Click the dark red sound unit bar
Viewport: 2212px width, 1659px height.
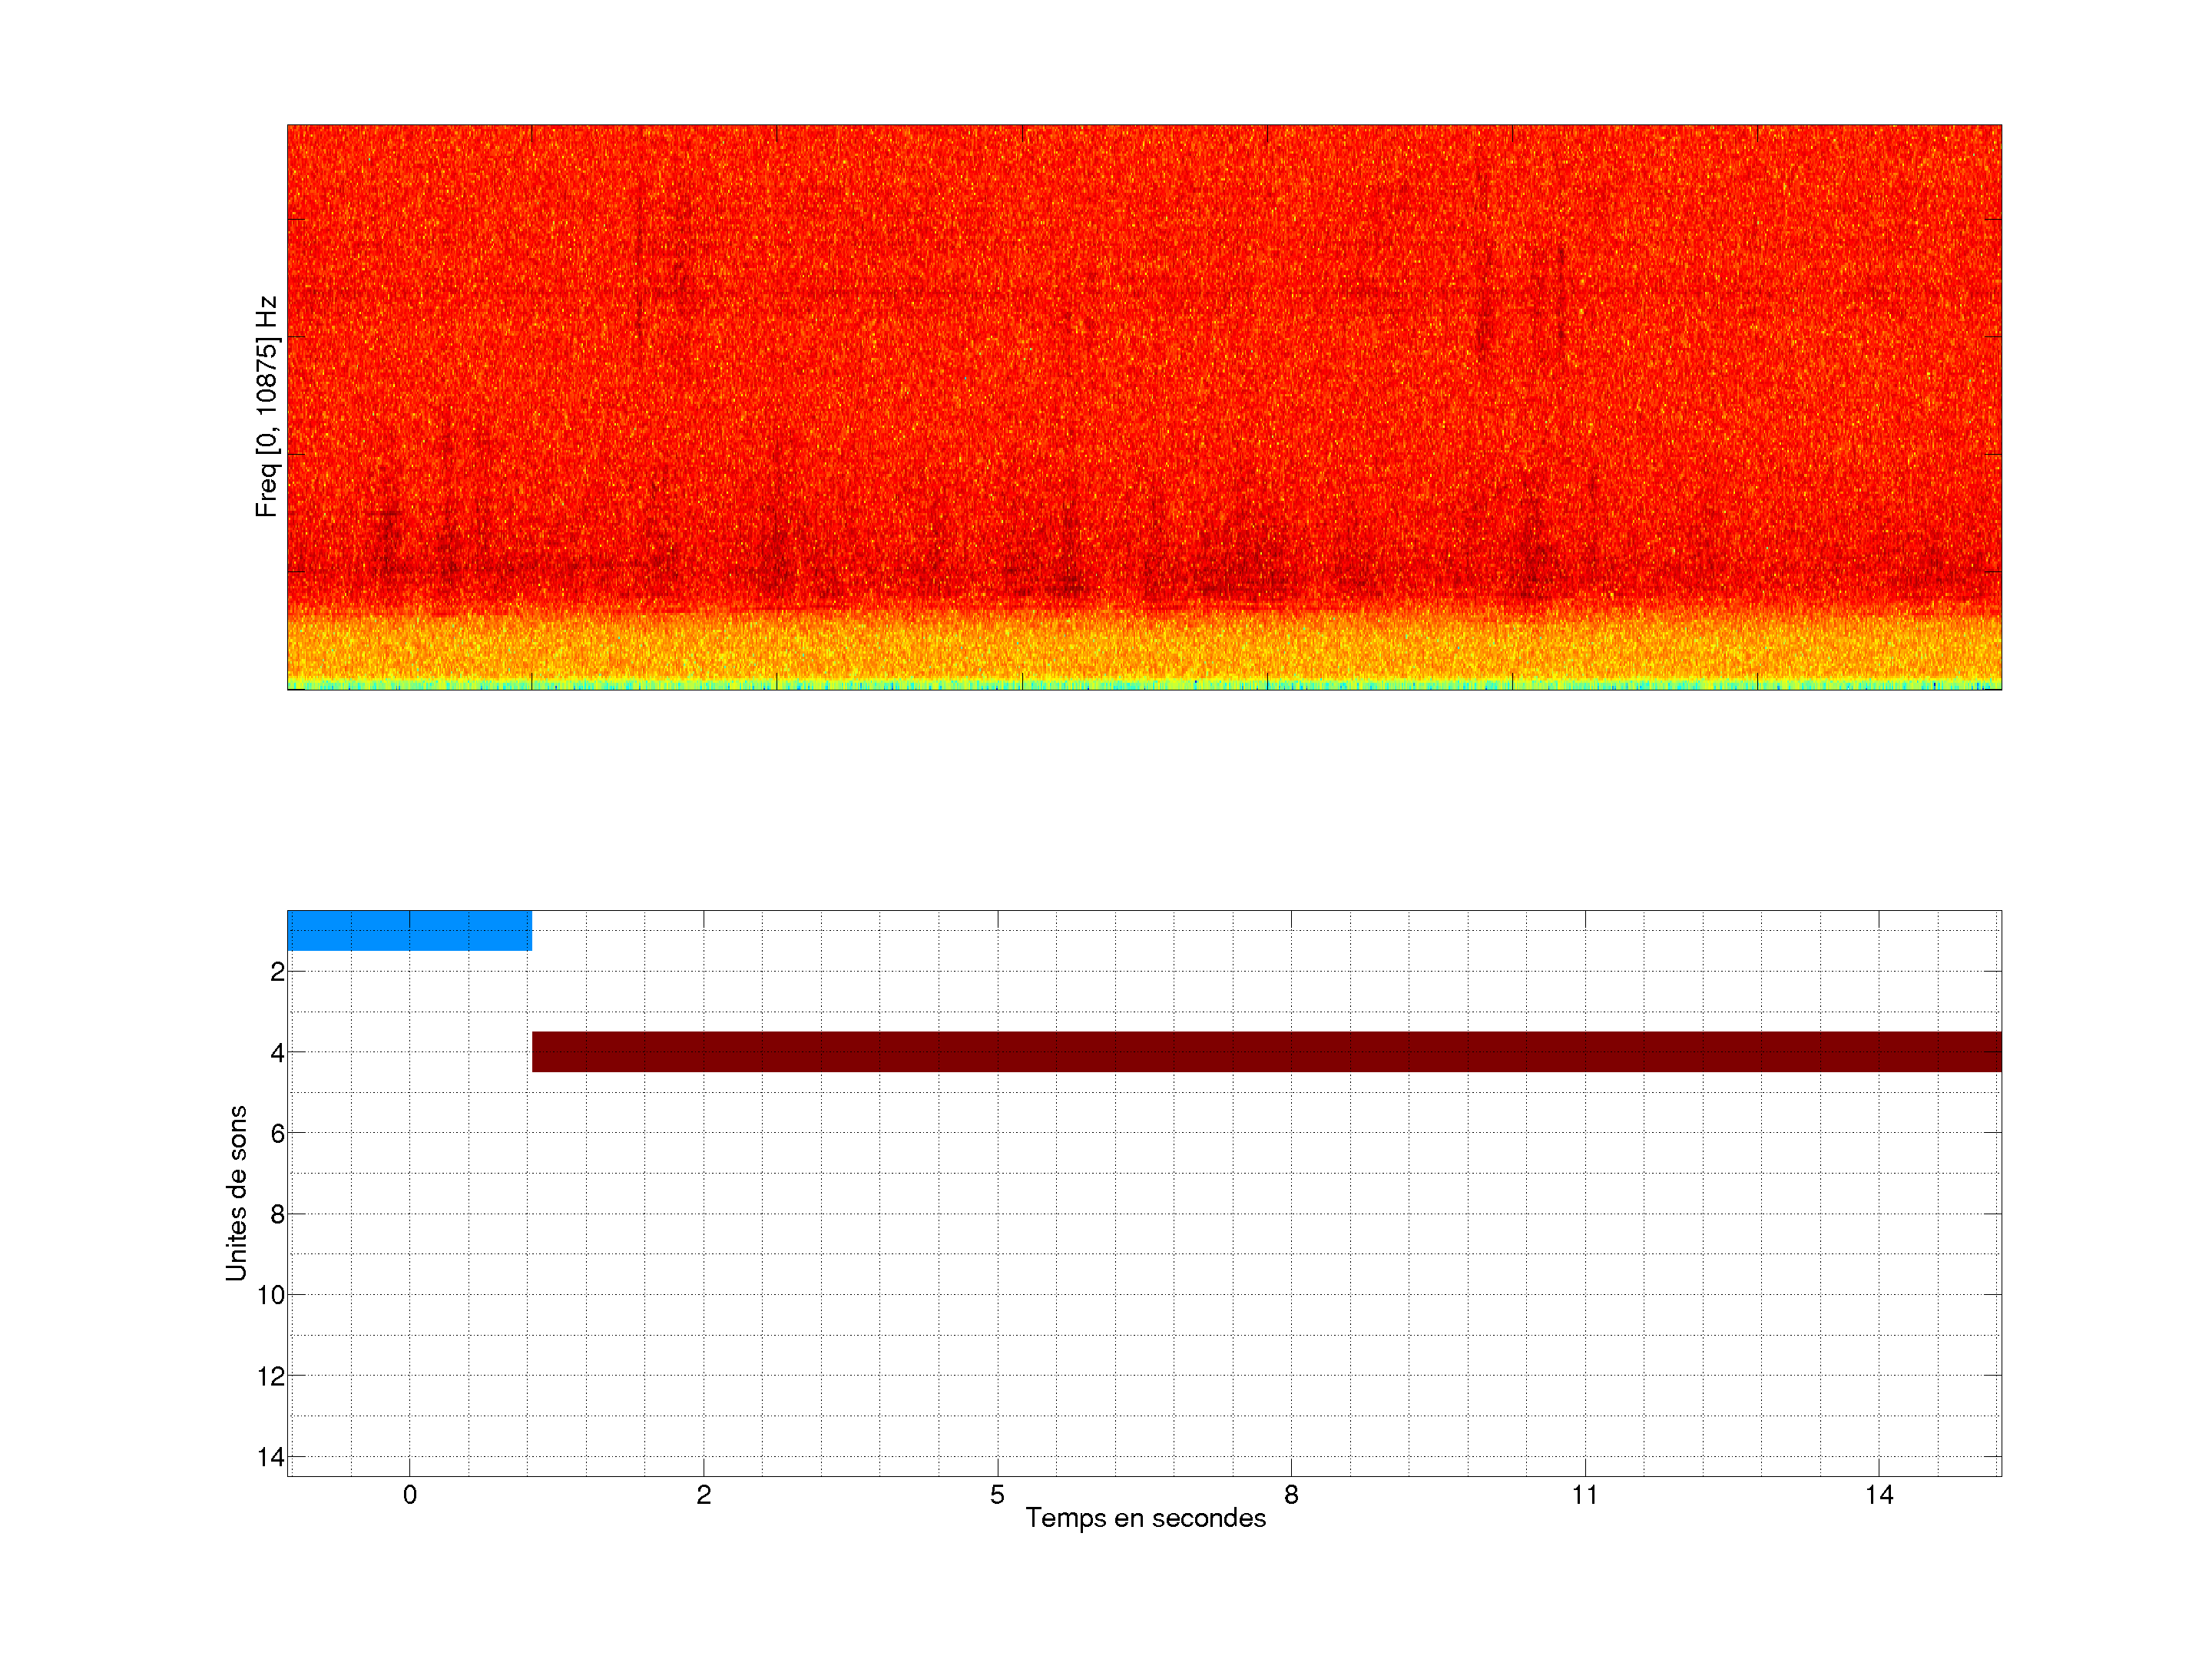(1266, 1051)
